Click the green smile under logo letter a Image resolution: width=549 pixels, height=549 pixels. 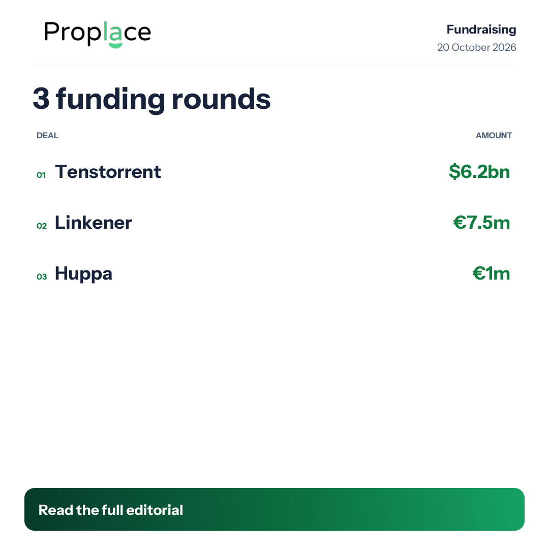click(x=115, y=46)
